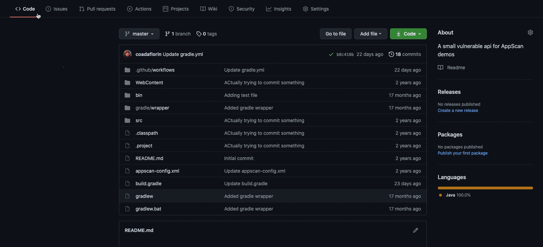Click the Go to file button
543x247 pixels.
[x=336, y=34]
